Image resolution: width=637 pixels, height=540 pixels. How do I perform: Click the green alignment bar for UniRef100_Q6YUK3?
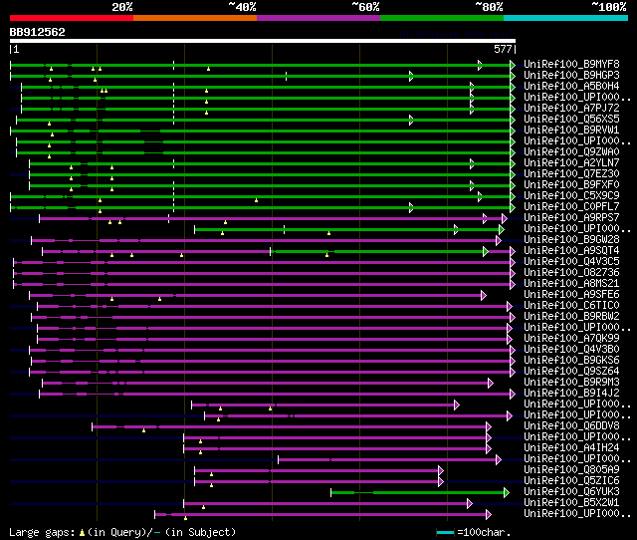pos(420,493)
